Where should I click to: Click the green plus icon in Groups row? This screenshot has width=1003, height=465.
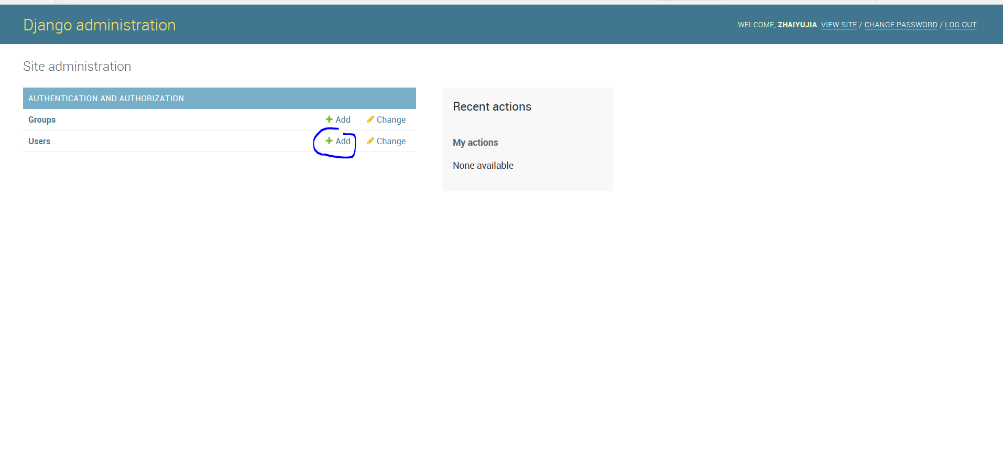point(329,120)
